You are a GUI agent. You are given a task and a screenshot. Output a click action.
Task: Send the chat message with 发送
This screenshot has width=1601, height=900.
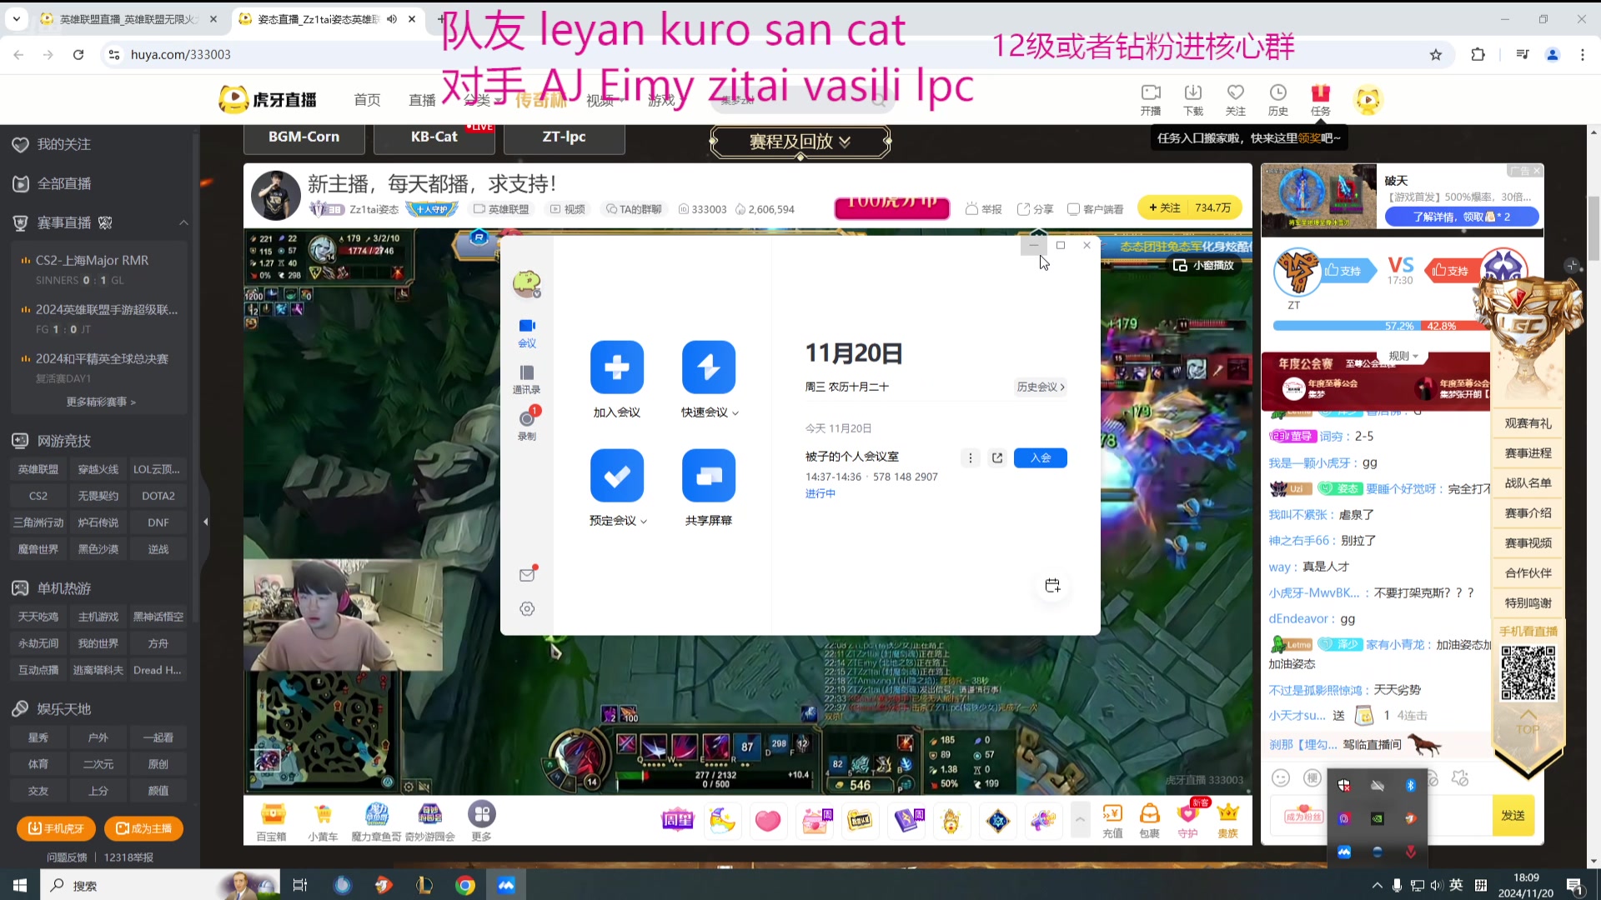click(1513, 815)
